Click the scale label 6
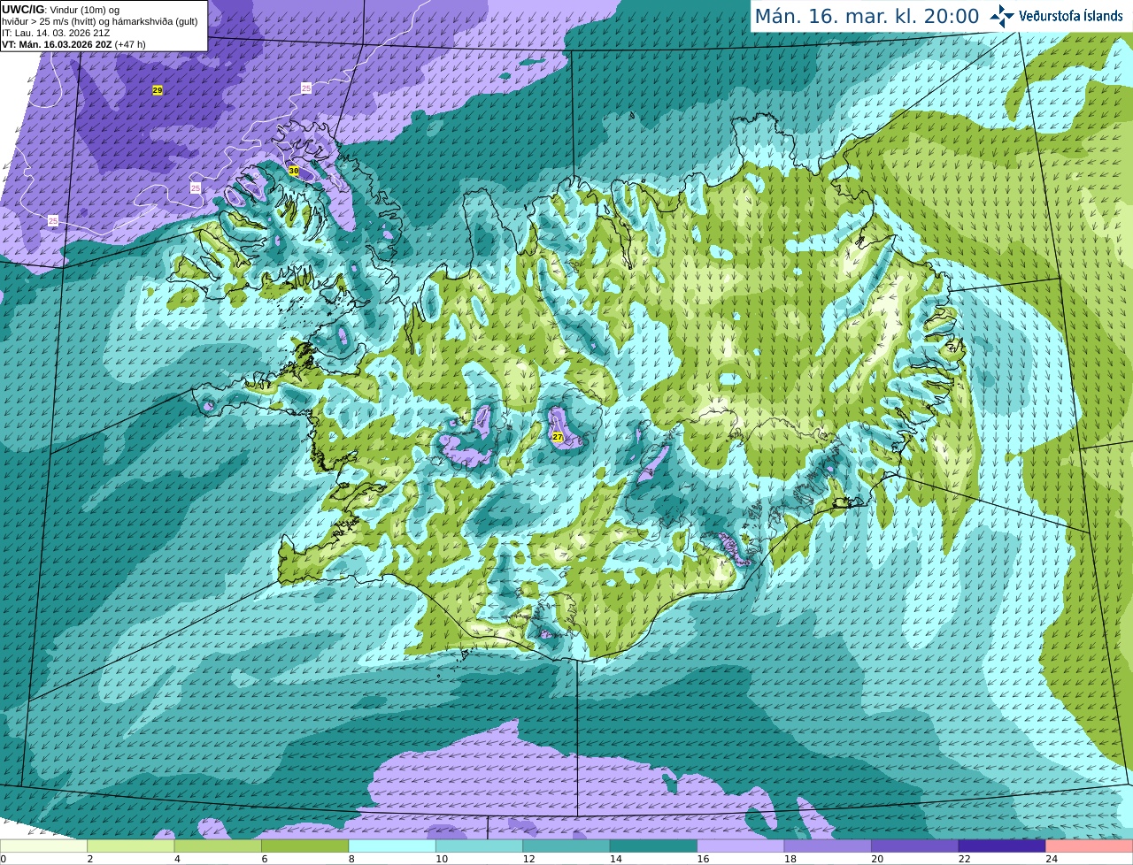 coord(265,859)
